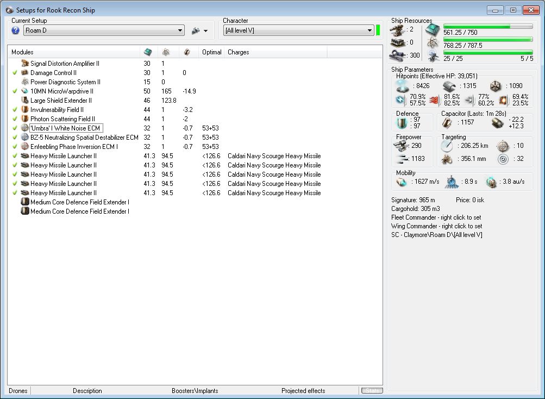Open the ship setup tools icon

tap(196, 30)
